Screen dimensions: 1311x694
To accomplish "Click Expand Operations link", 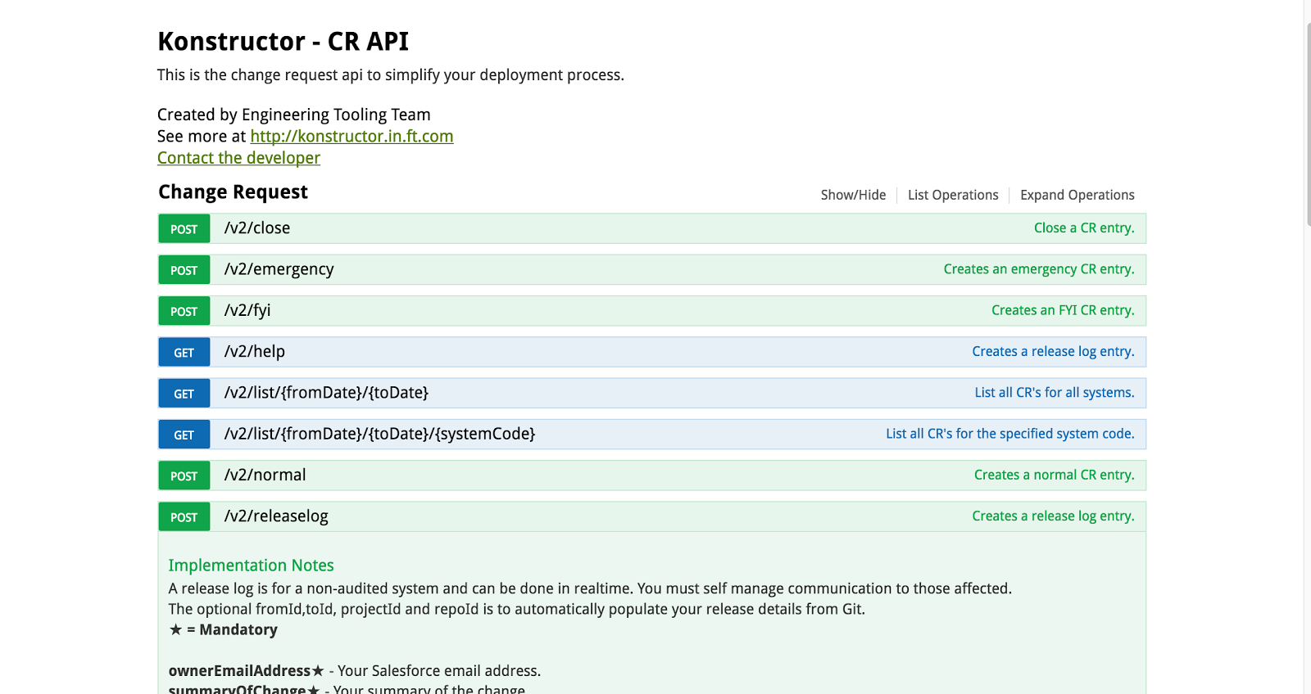I will click(x=1077, y=195).
